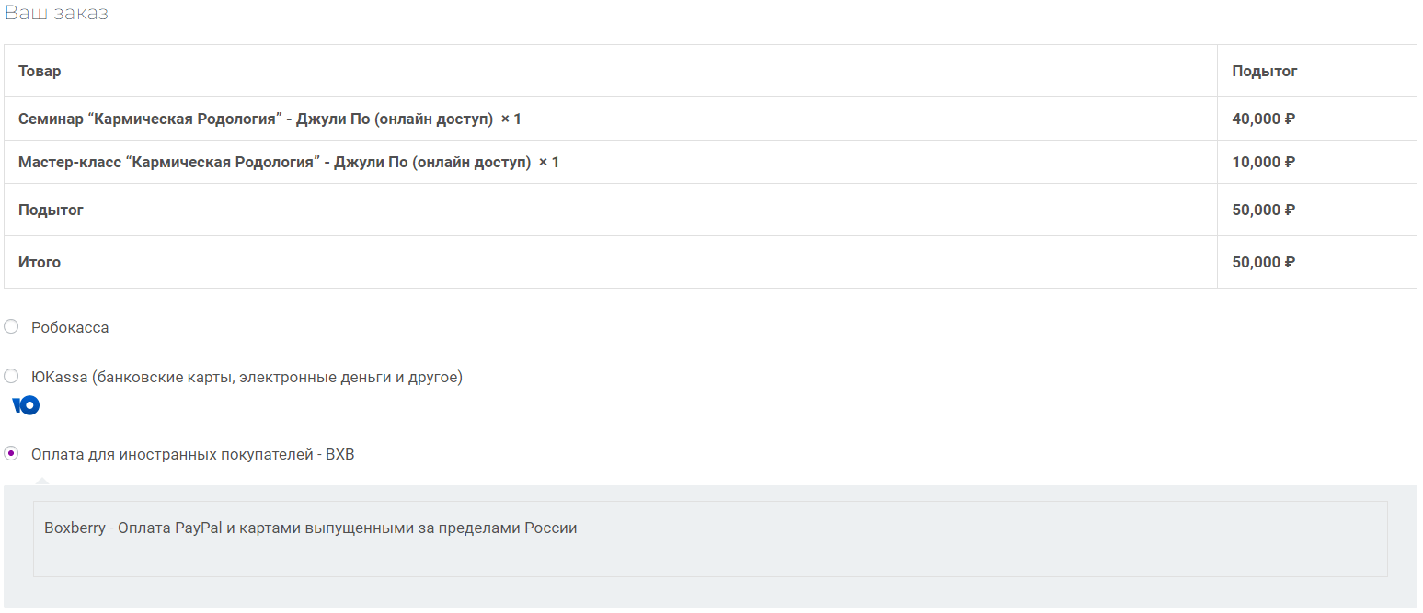Image resolution: width=1423 pixels, height=613 pixels.
Task: Click the Подытог column header at the right
Action: [x=1265, y=71]
